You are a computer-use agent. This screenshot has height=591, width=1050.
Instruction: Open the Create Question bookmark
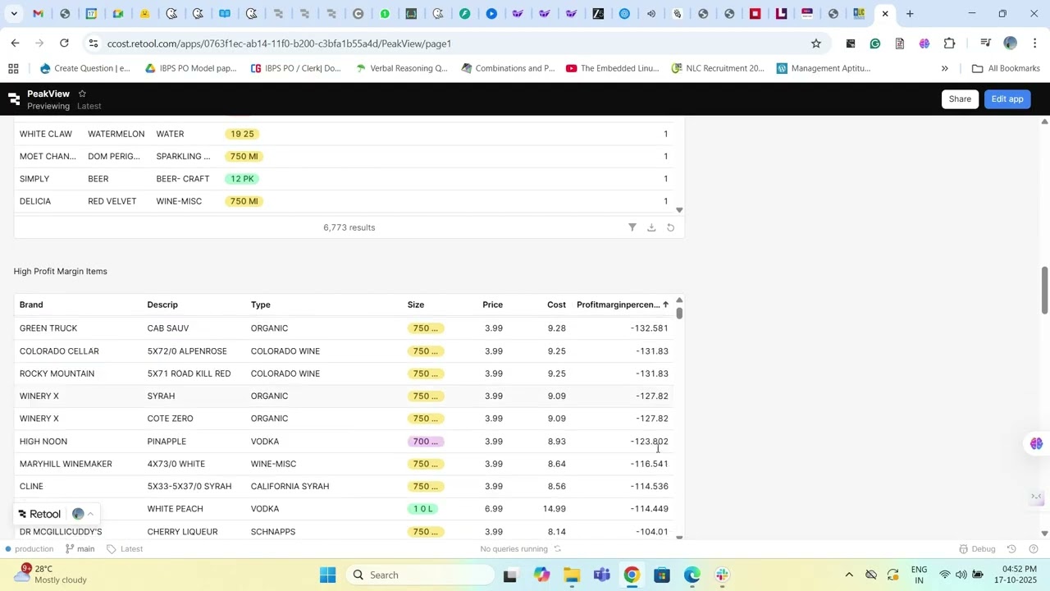point(85,68)
